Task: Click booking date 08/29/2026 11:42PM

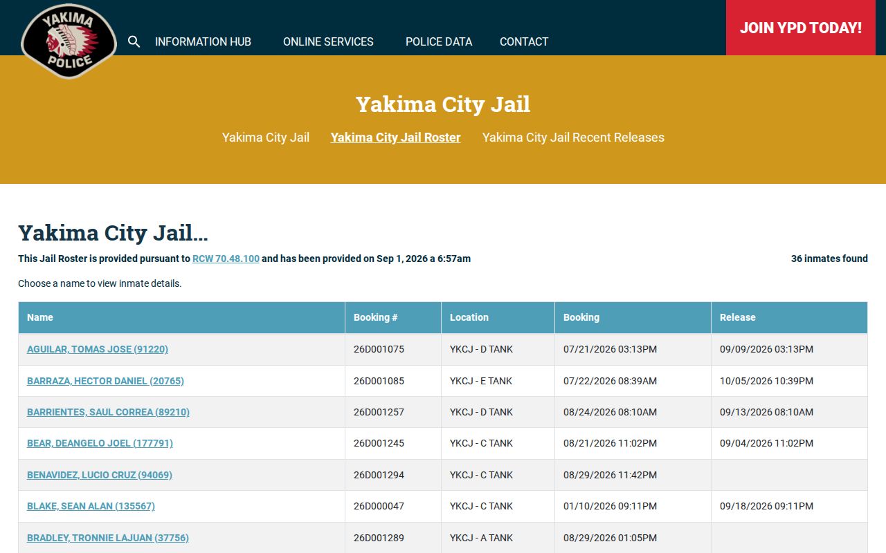Action: (610, 475)
